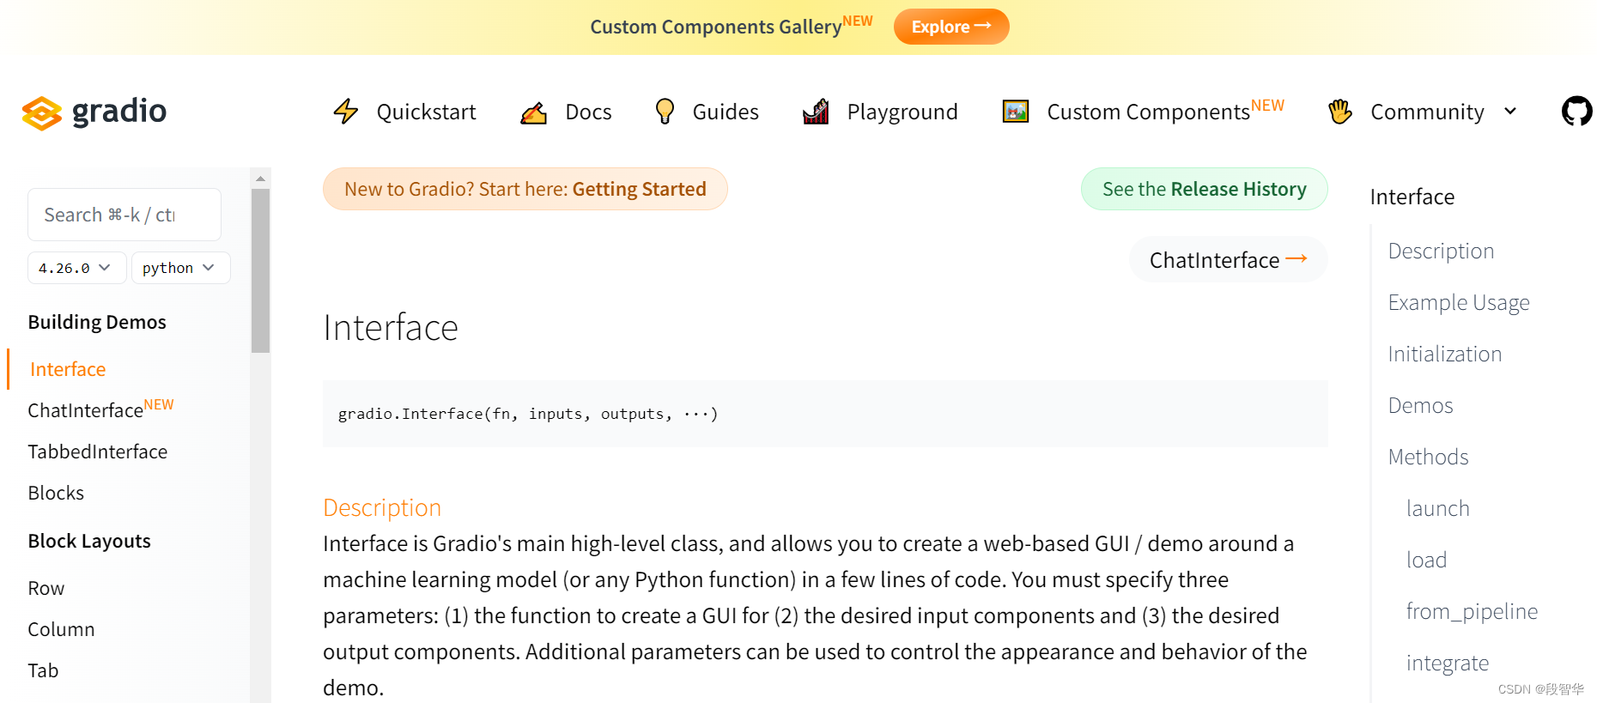The image size is (1597, 703).
Task: Jump to integrate in page outline
Action: click(x=1448, y=663)
